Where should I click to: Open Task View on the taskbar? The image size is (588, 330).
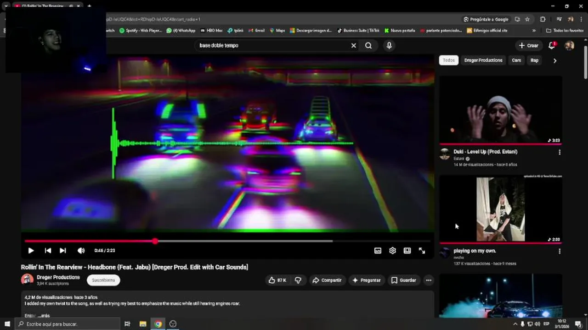point(127,324)
